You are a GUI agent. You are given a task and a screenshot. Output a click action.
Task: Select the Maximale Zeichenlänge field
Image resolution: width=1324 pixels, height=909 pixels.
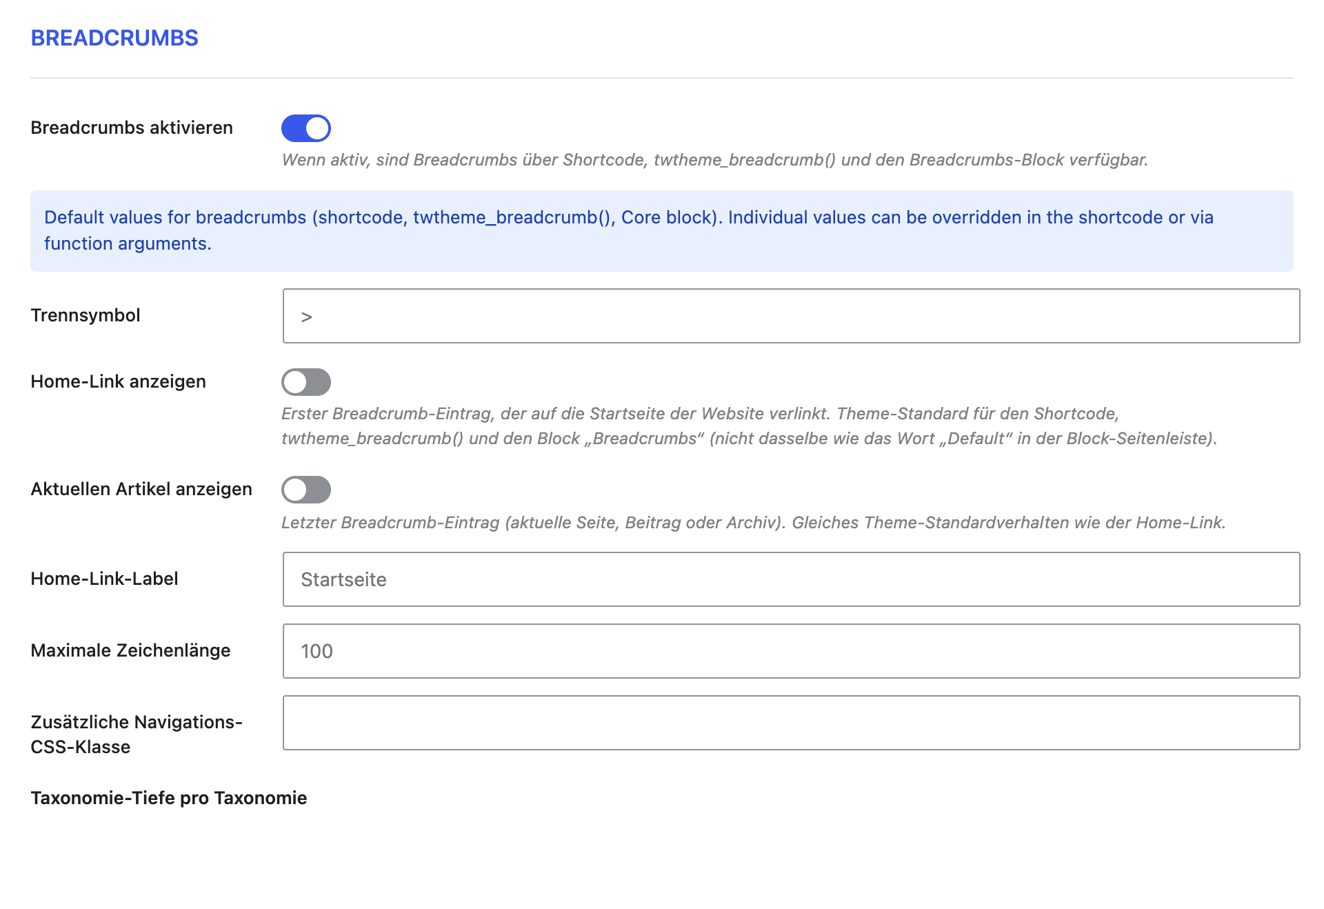coord(792,651)
